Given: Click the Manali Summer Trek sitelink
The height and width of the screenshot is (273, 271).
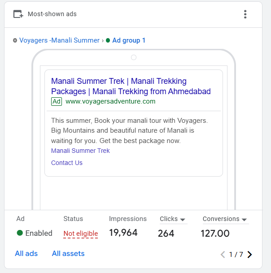Looking at the screenshot, I should click(x=80, y=151).
